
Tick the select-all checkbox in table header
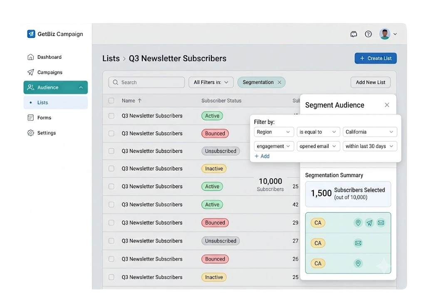click(111, 101)
